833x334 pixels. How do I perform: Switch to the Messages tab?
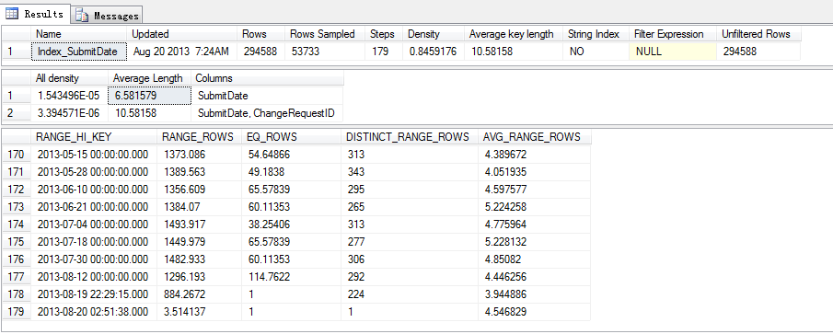(x=107, y=16)
